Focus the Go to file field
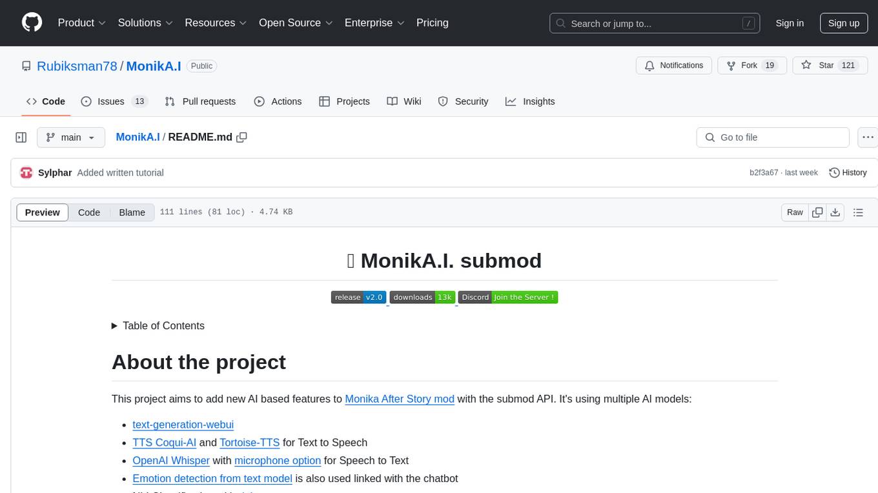This screenshot has height=493, width=878. point(773,137)
